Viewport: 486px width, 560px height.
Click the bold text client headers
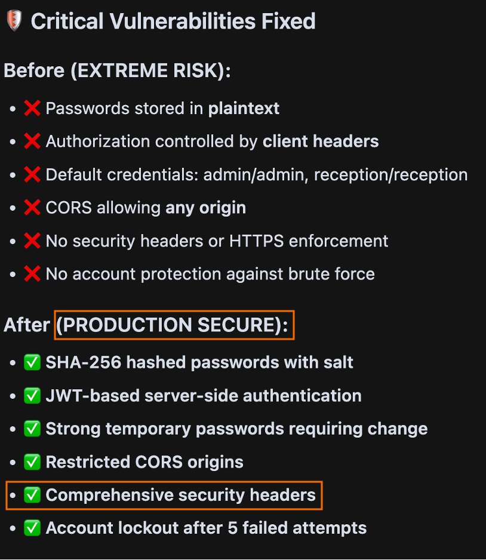click(321, 141)
